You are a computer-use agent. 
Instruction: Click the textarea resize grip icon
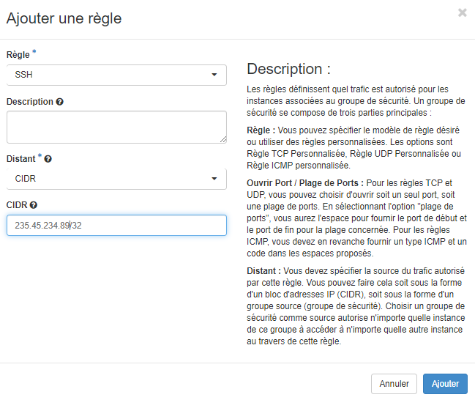(223, 139)
